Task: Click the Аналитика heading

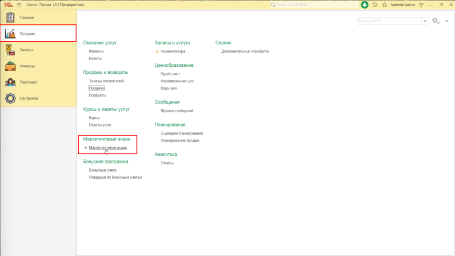Action: tap(166, 154)
